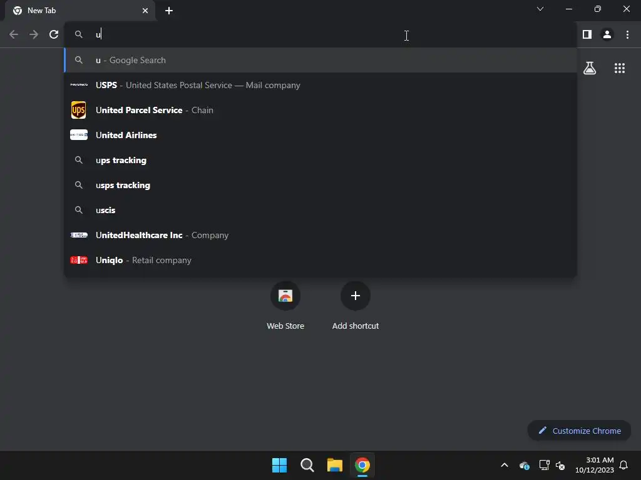Viewport: 641px width, 480px height.
Task: Open the profile avatar menu
Action: (x=607, y=34)
